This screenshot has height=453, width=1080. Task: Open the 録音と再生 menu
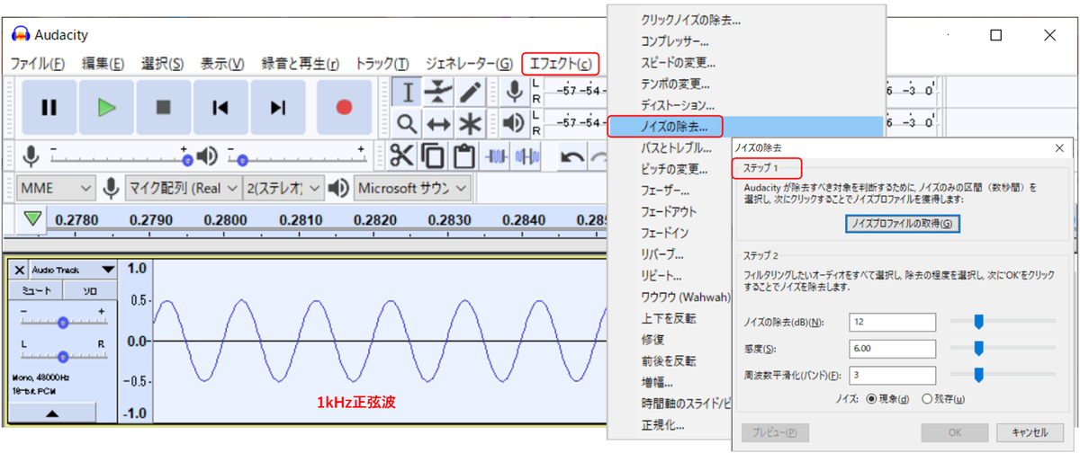tap(300, 64)
